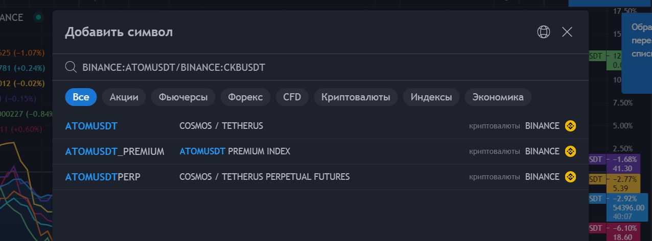Select the Форекс filter tab
This screenshot has height=241, width=652.
pos(245,97)
